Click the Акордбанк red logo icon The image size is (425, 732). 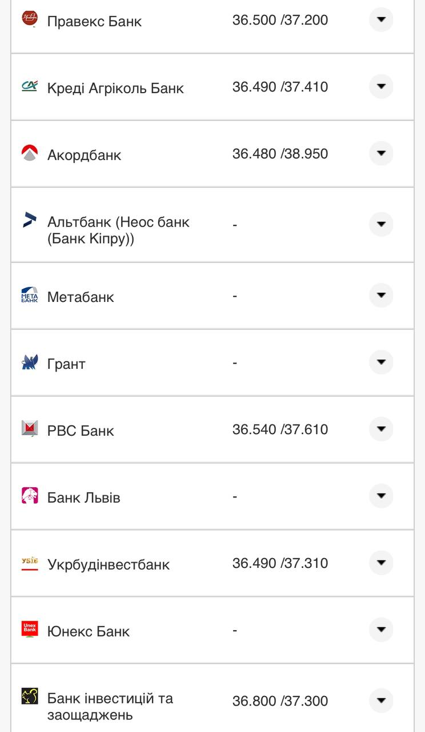(x=30, y=153)
